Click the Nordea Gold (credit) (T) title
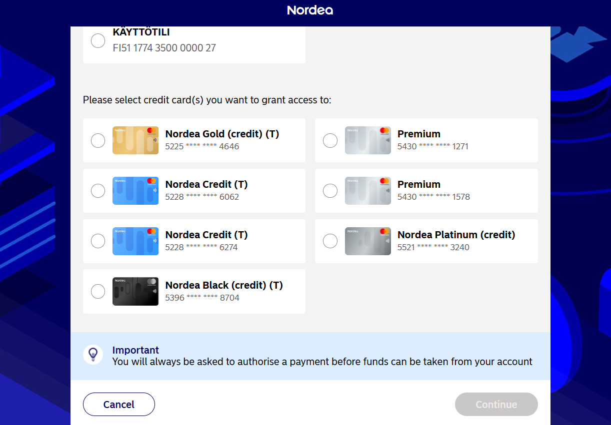 [x=222, y=134]
